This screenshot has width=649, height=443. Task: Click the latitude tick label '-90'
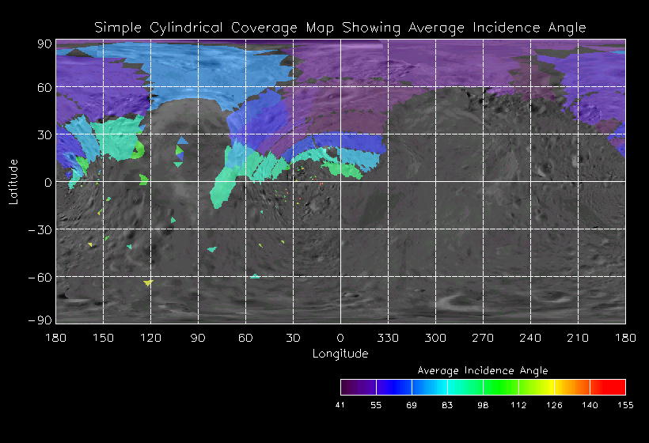pyautogui.click(x=40, y=320)
